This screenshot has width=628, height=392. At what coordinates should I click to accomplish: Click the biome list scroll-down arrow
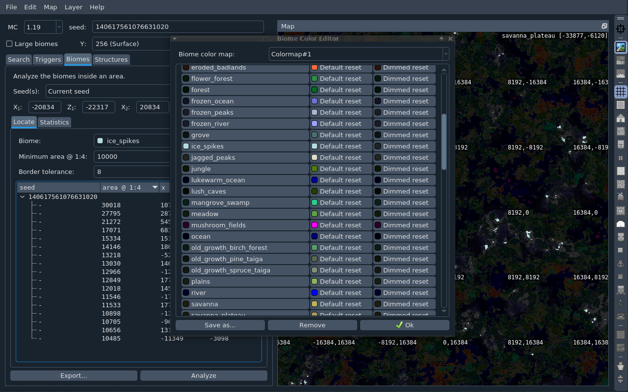tap(444, 311)
